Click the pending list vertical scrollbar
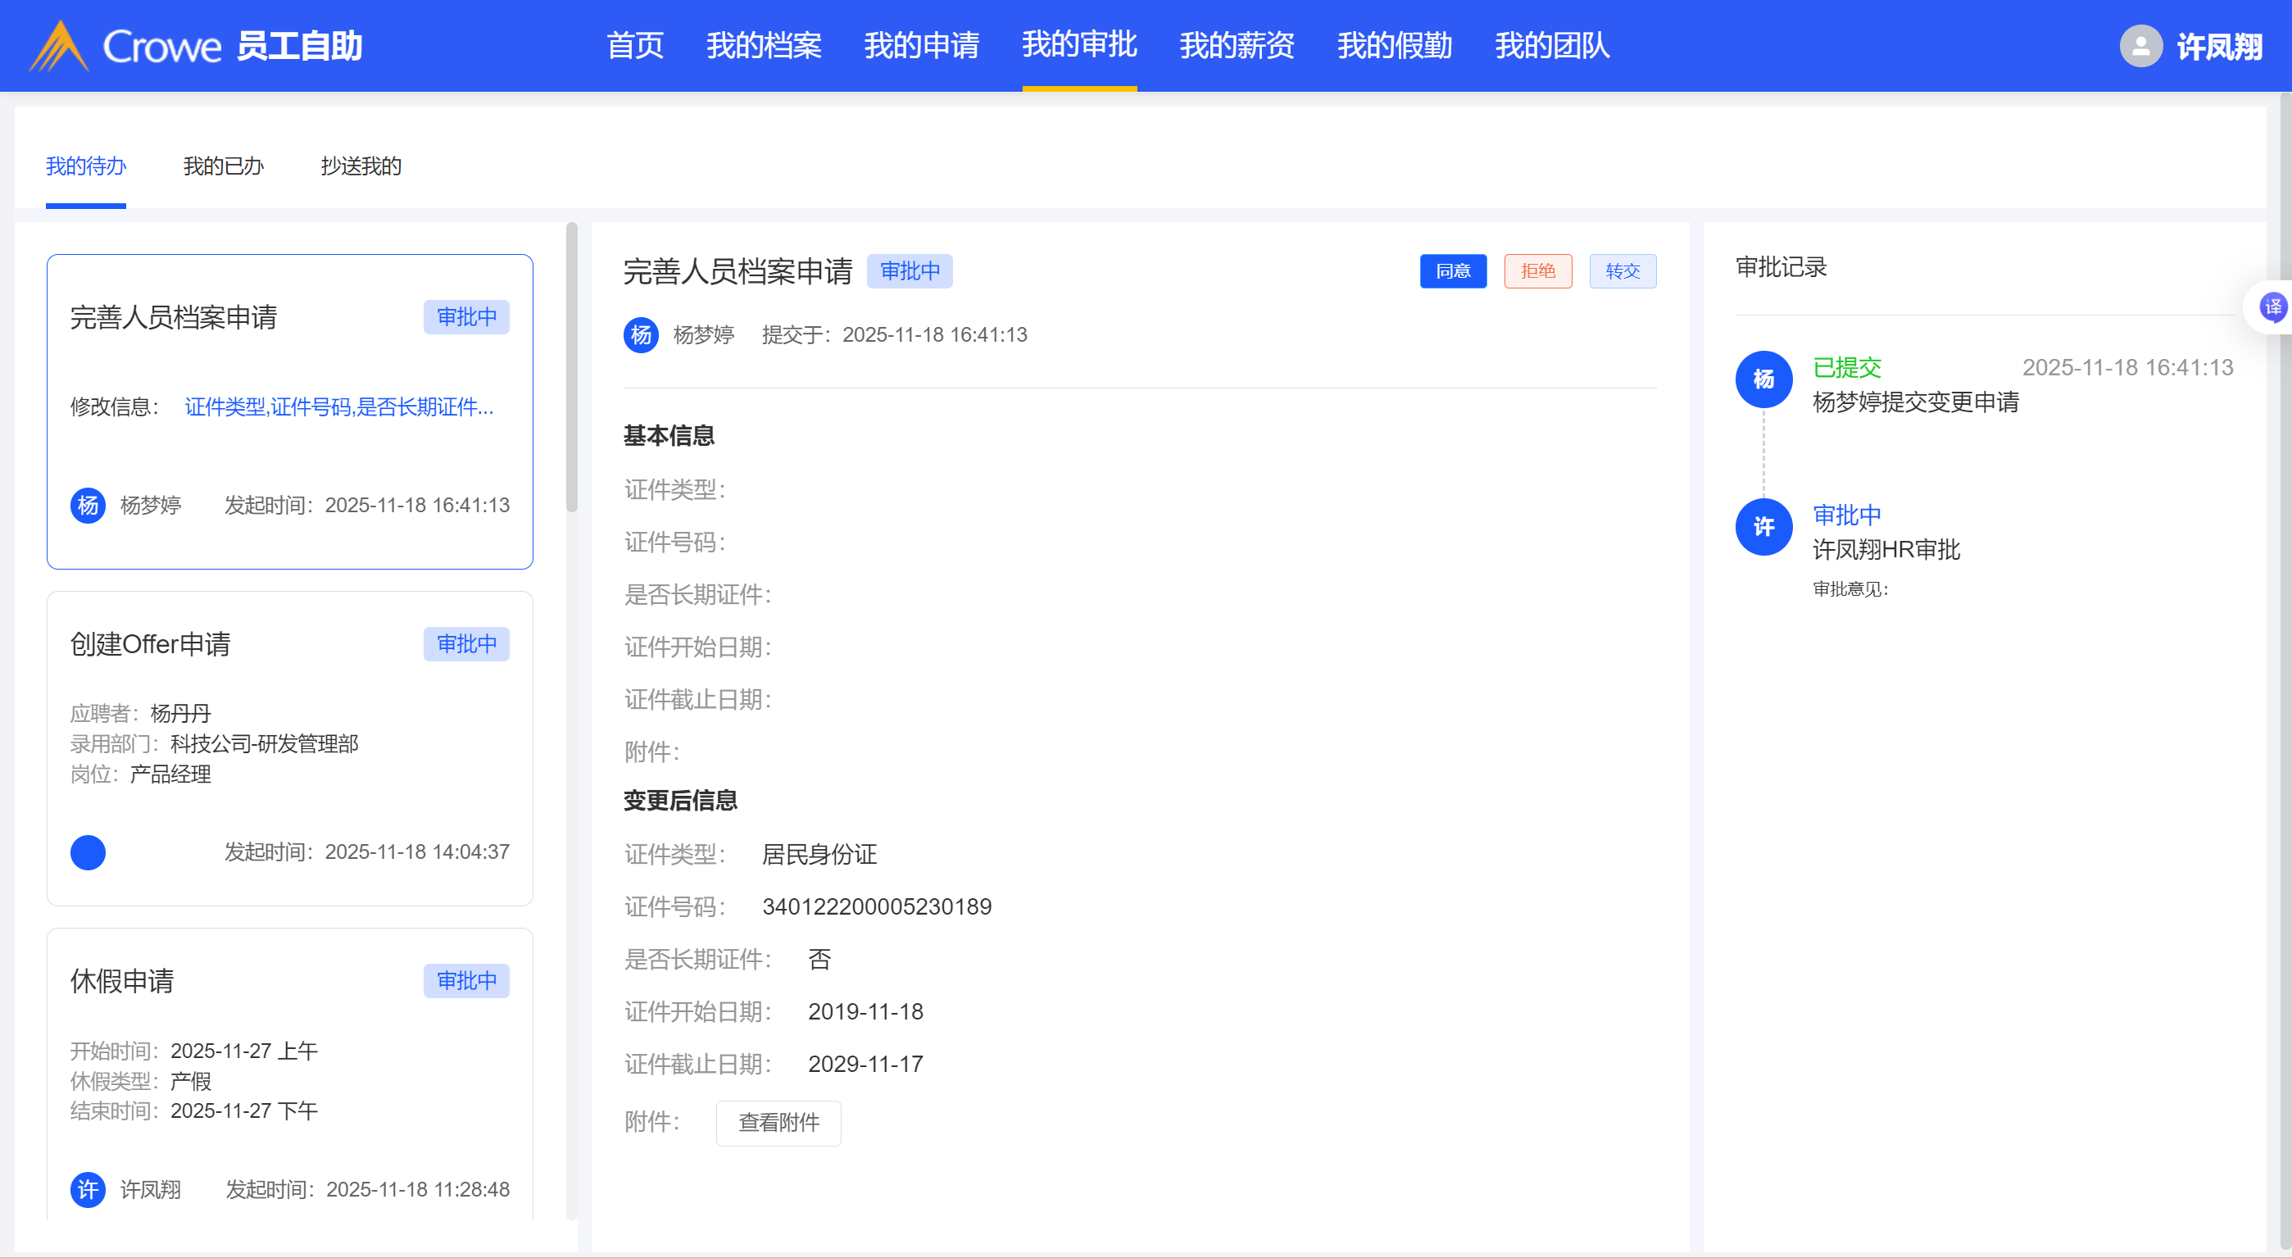Image resolution: width=2292 pixels, height=1258 pixels. (571, 367)
